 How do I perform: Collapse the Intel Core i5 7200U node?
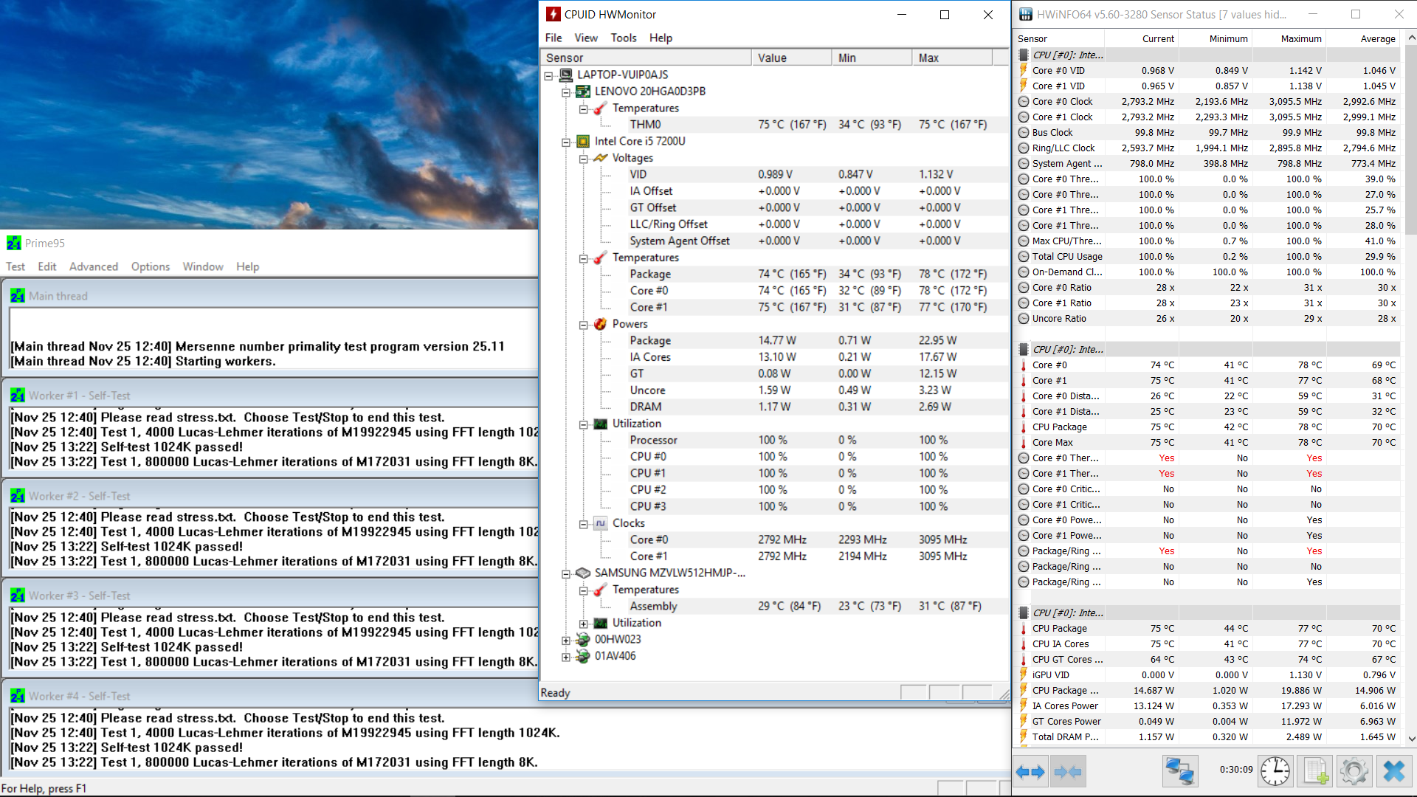click(x=566, y=142)
